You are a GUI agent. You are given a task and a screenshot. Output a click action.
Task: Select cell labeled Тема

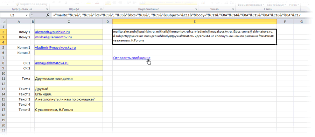click(x=19, y=78)
